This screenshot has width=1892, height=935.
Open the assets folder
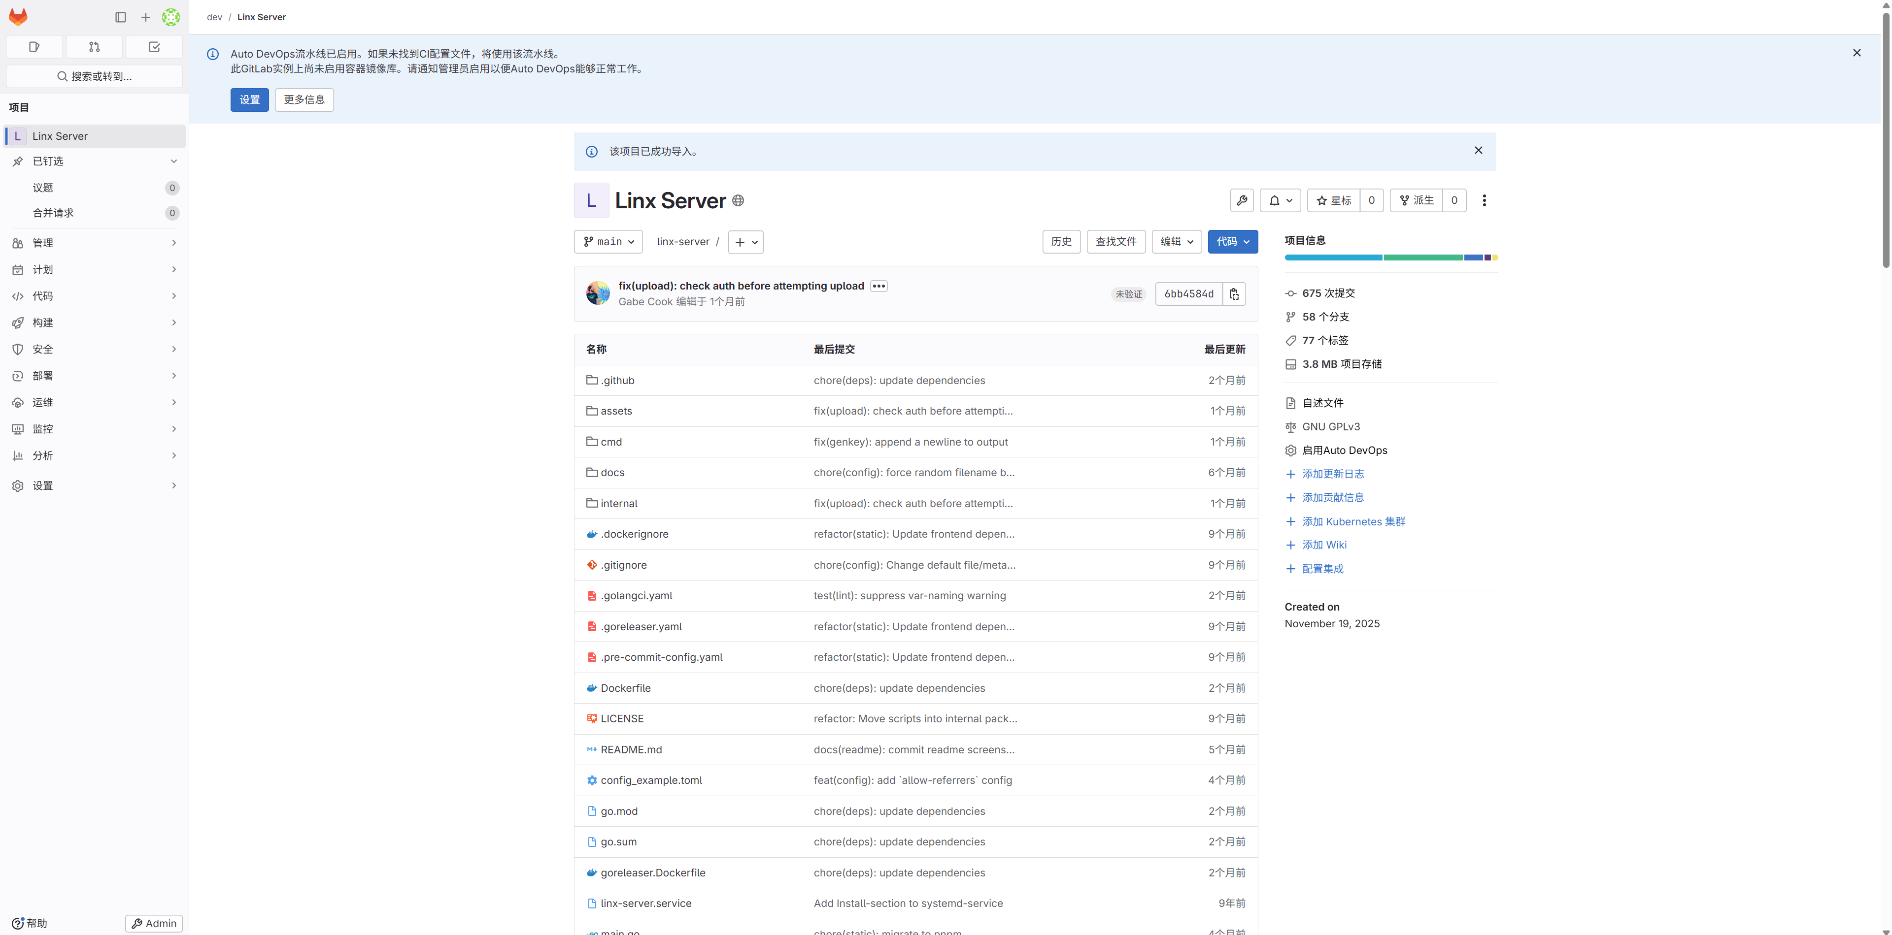(615, 411)
